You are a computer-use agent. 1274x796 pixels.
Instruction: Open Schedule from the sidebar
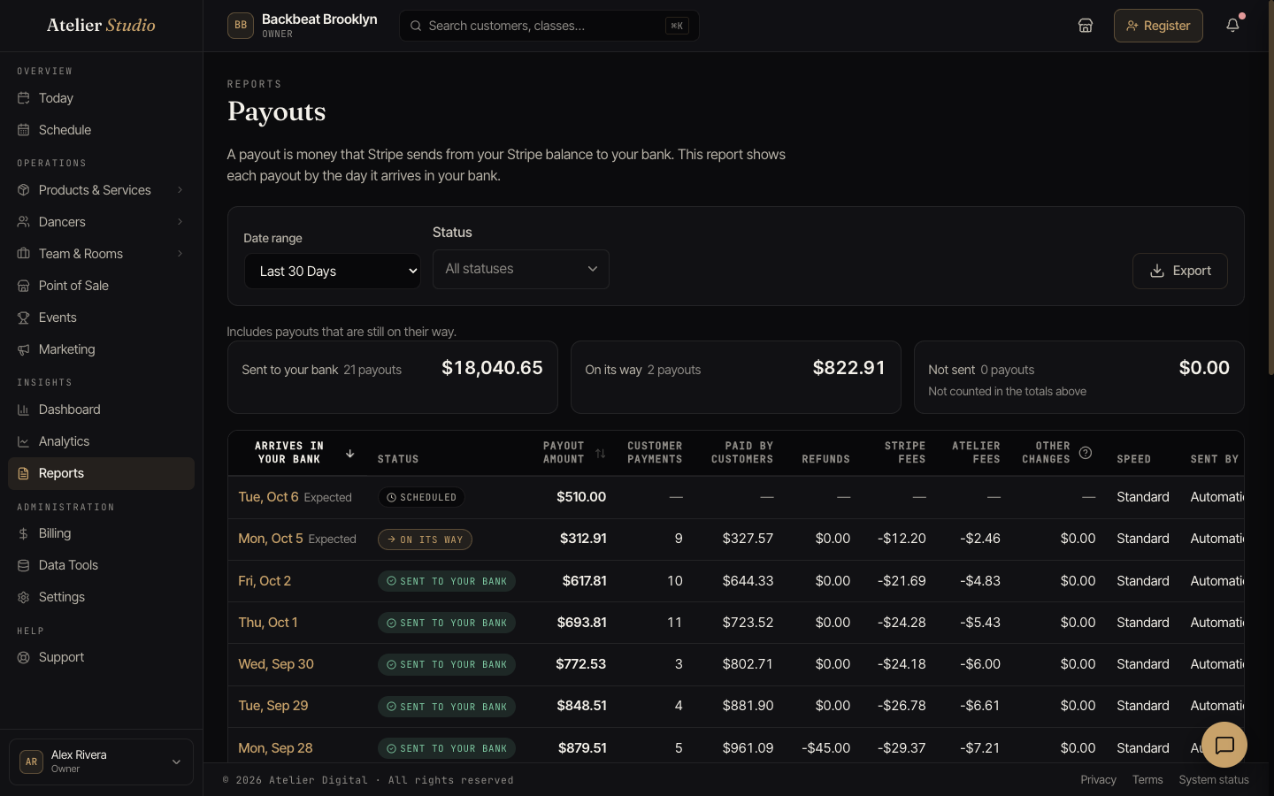(101, 130)
